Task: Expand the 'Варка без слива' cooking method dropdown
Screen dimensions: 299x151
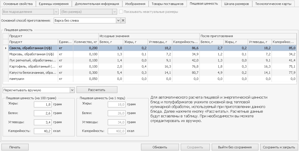Action: [x=118, y=20]
